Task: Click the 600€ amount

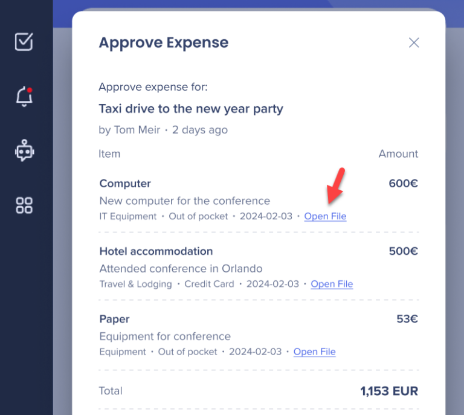Action: pos(403,184)
